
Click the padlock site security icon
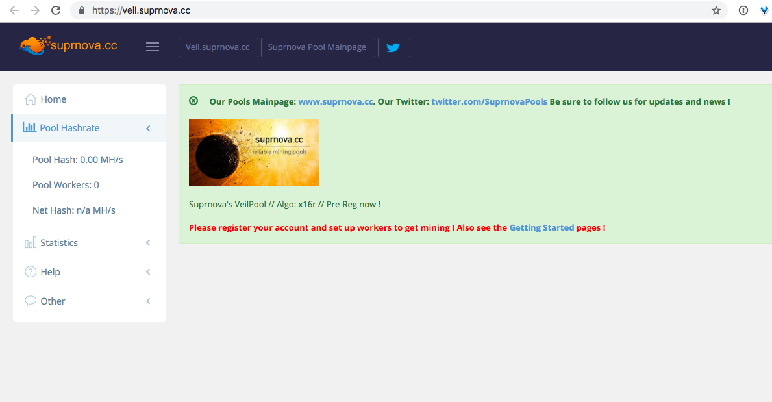coord(82,10)
